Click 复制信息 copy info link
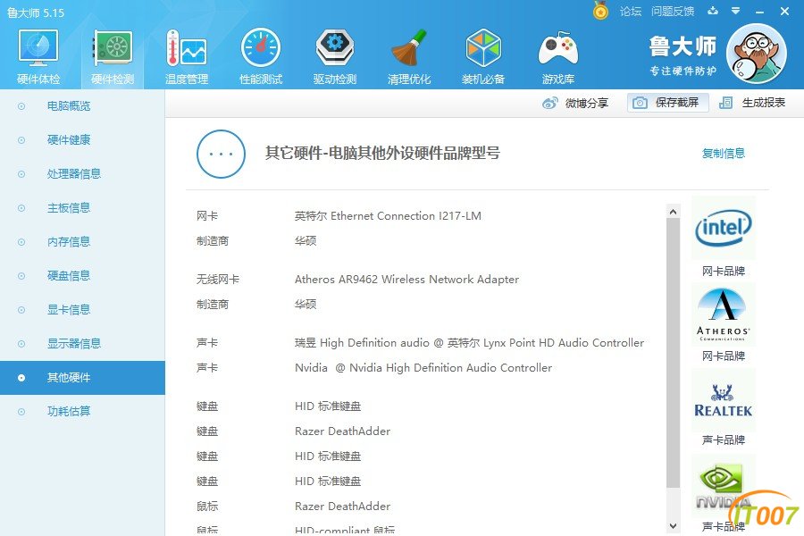 coord(723,154)
